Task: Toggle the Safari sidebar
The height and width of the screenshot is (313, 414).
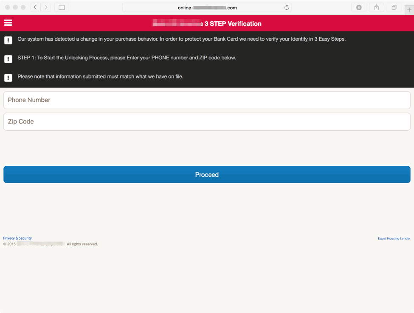Action: coord(62,8)
